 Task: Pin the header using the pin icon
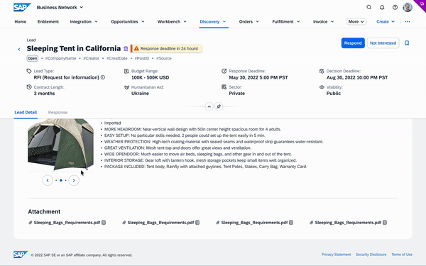coord(219,106)
